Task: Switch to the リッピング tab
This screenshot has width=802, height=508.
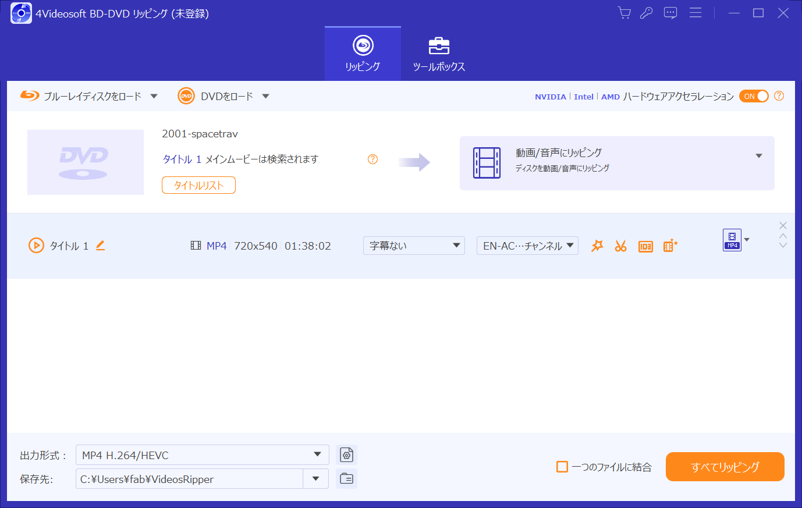Action: (x=363, y=54)
